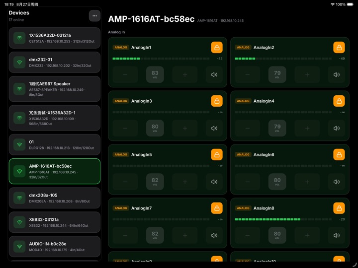This screenshot has width=358, height=268.
Task: Mute AnalogIn4 with the speaker icon
Action: (337, 128)
